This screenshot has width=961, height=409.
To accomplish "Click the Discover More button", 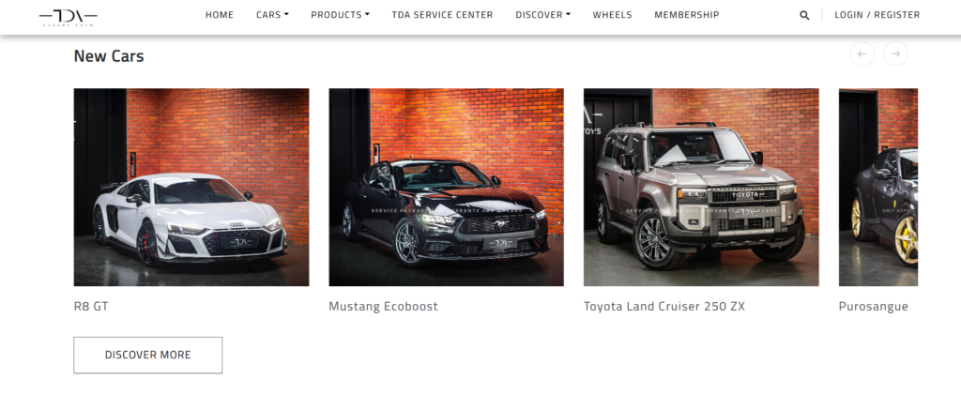I will tap(147, 356).
